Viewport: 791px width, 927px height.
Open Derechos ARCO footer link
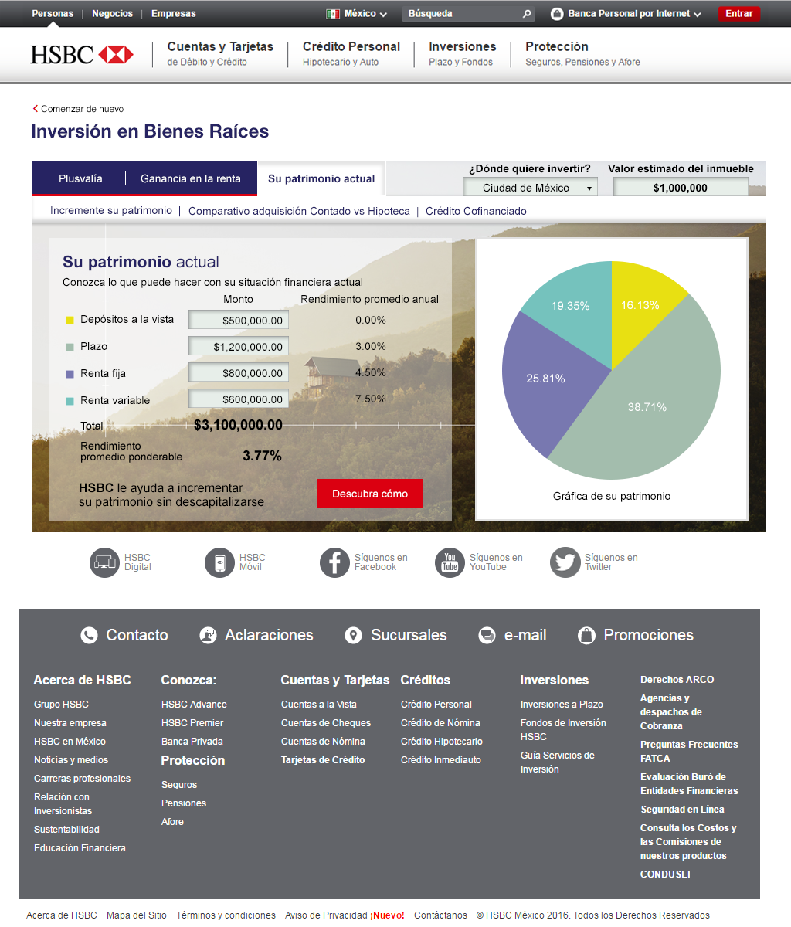tap(677, 680)
